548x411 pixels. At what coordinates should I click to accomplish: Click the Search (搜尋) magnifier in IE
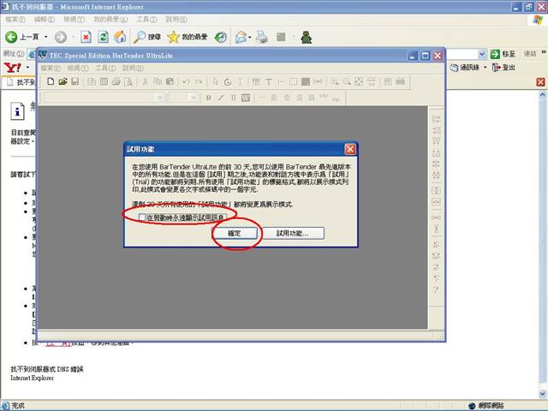point(147,37)
